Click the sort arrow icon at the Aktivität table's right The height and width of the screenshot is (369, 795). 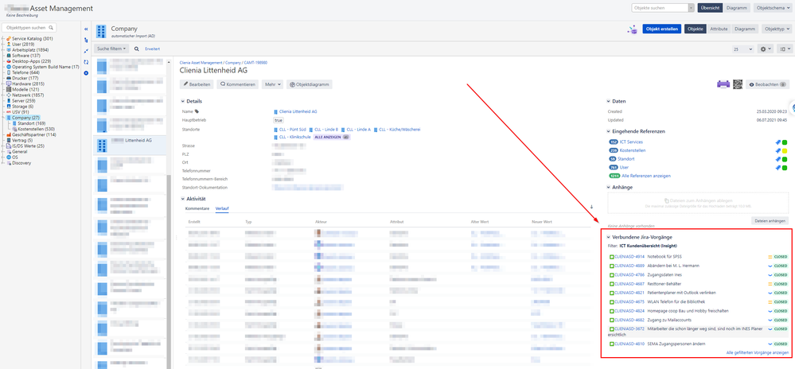[591, 207]
